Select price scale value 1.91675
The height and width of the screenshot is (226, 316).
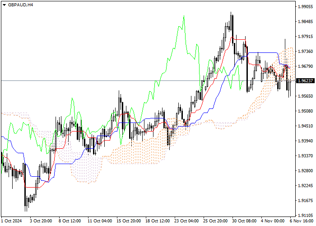click(306, 200)
